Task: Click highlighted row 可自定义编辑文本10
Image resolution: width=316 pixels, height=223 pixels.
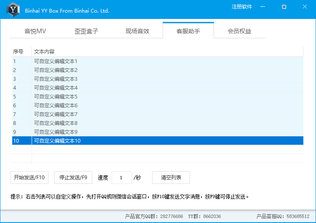Action: (x=57, y=141)
